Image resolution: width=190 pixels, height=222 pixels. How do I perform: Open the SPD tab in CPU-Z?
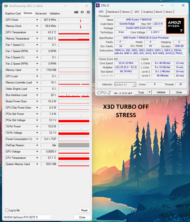137,12
